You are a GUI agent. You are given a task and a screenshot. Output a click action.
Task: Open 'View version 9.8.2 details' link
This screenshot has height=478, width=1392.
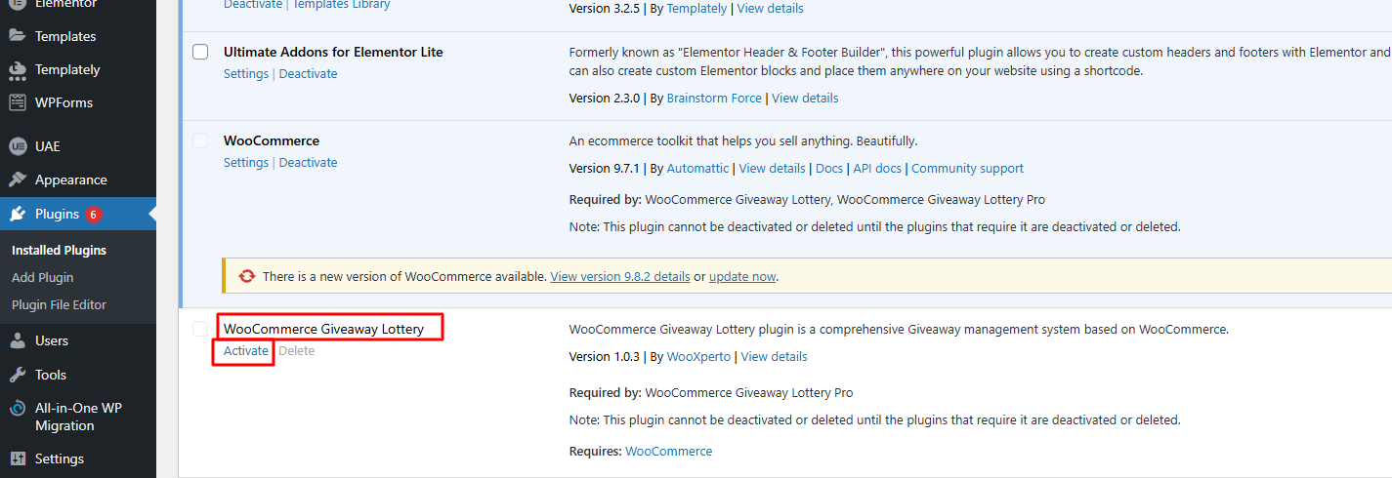[619, 276]
